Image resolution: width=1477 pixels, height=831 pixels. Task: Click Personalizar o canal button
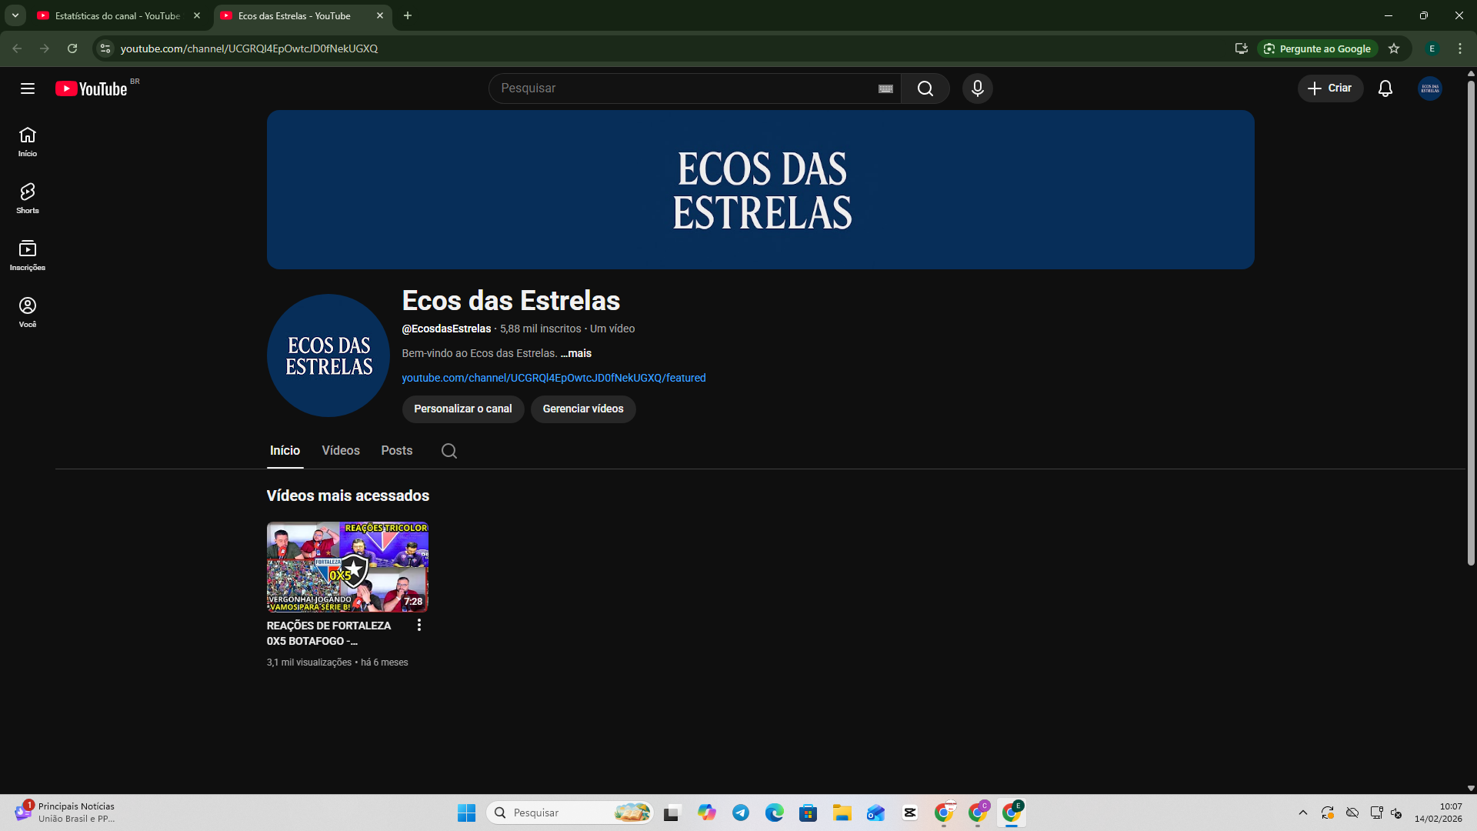pos(462,409)
